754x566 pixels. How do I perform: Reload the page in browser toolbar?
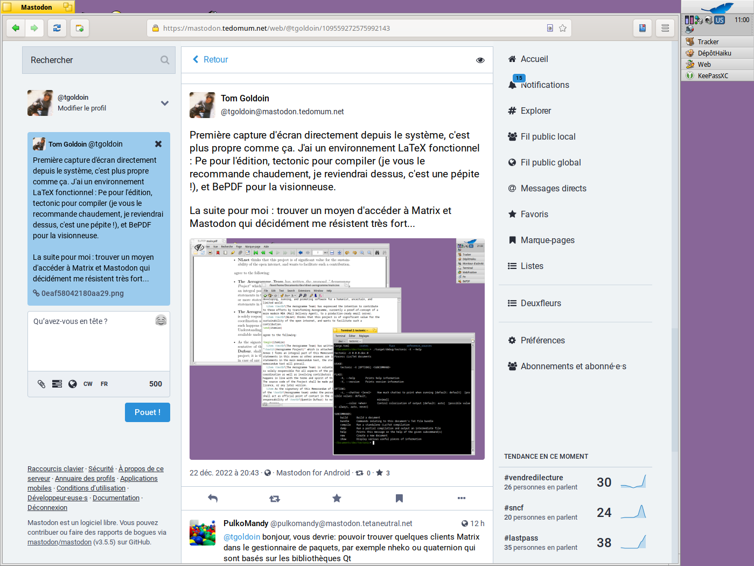click(x=57, y=28)
